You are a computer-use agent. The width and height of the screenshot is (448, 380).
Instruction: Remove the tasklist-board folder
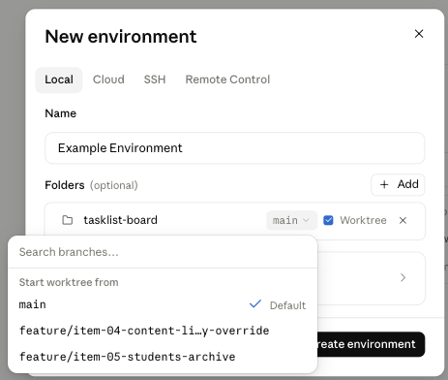point(403,220)
